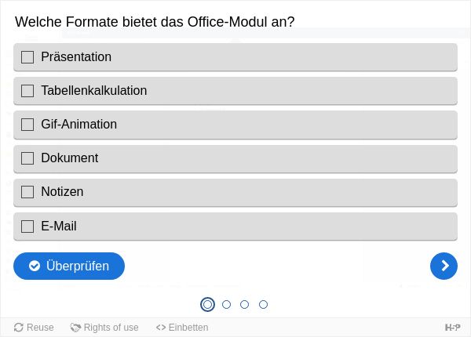Click the checkmark icon in Überprüfen
The image size is (471, 337).
pyautogui.click(x=35, y=266)
